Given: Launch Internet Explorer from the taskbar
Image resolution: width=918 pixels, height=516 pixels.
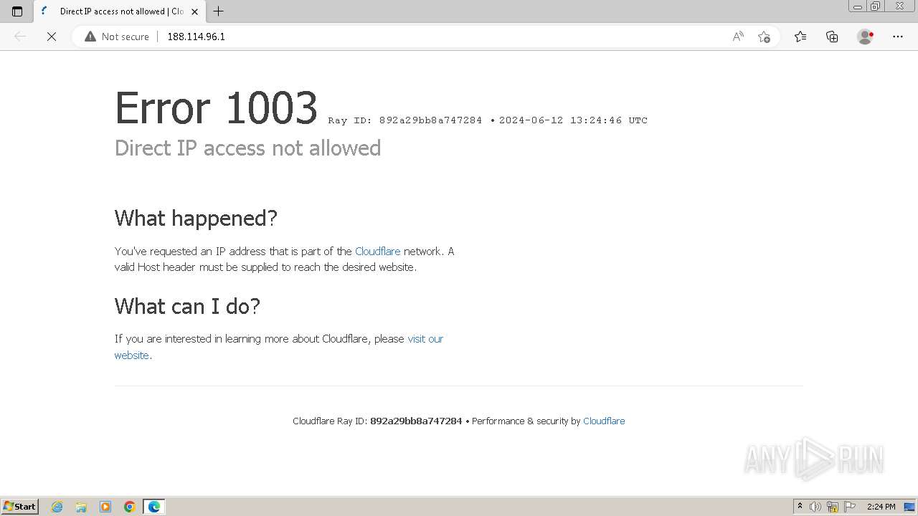Looking at the screenshot, I should coord(57,507).
